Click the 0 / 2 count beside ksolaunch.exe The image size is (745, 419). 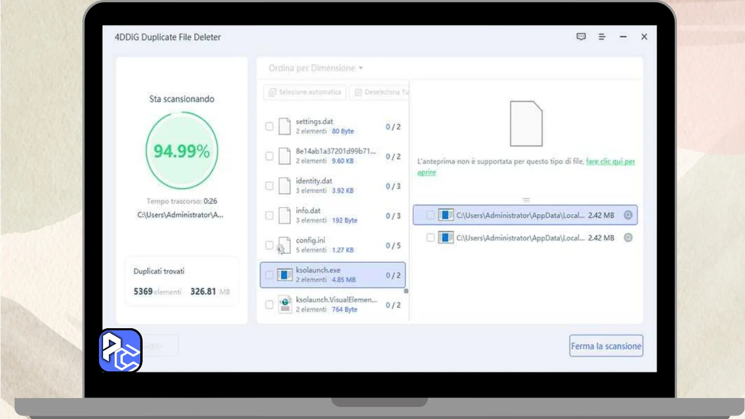pos(393,275)
